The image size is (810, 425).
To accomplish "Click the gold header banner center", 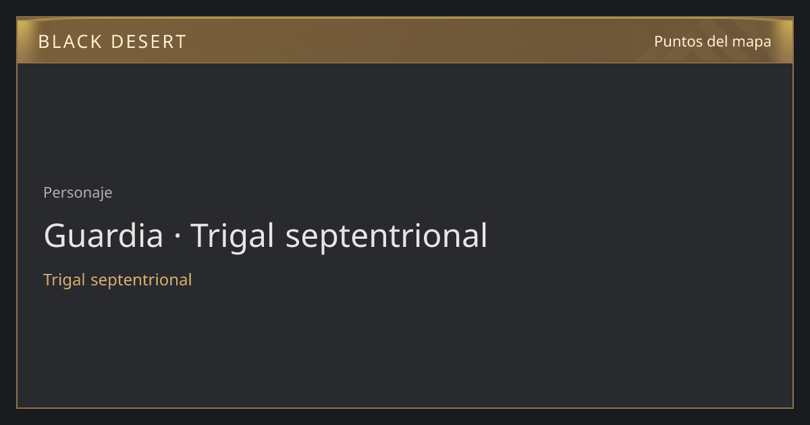I will click(x=405, y=40).
